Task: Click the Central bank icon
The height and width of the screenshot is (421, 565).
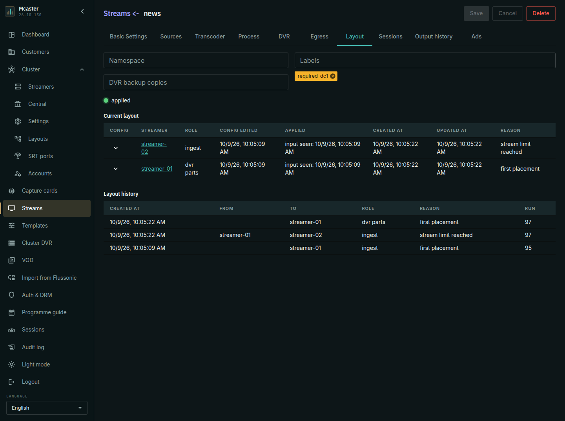Action: (x=18, y=104)
